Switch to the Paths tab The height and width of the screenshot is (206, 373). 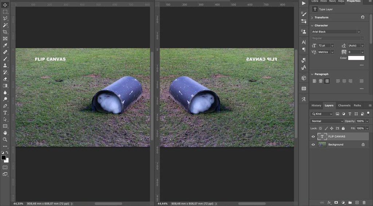(357, 106)
